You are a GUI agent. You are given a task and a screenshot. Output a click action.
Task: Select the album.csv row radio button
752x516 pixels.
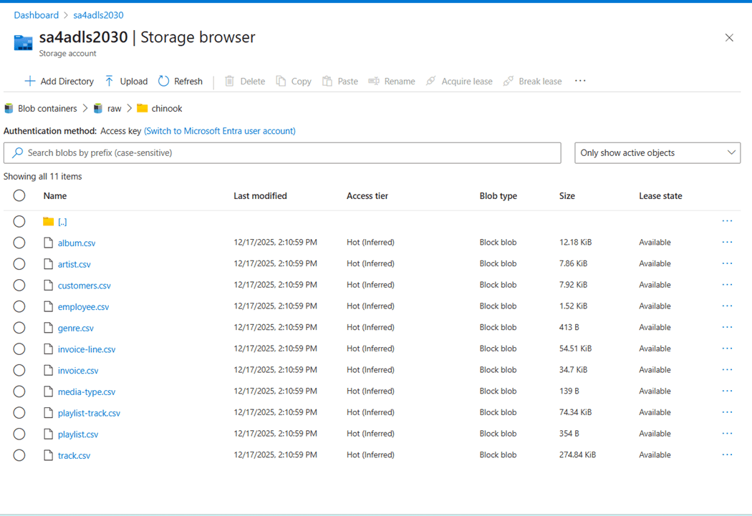point(19,243)
